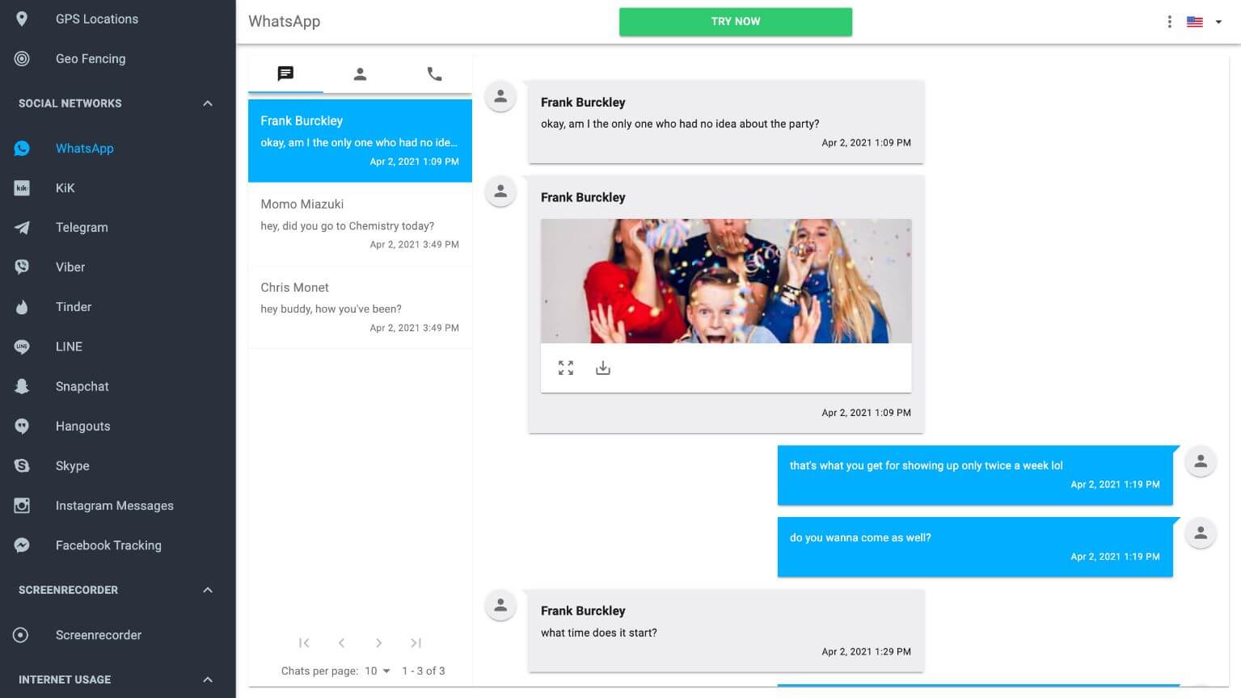The height and width of the screenshot is (698, 1241).
Task: Open Facebook Tracking in the sidebar
Action: (x=108, y=545)
